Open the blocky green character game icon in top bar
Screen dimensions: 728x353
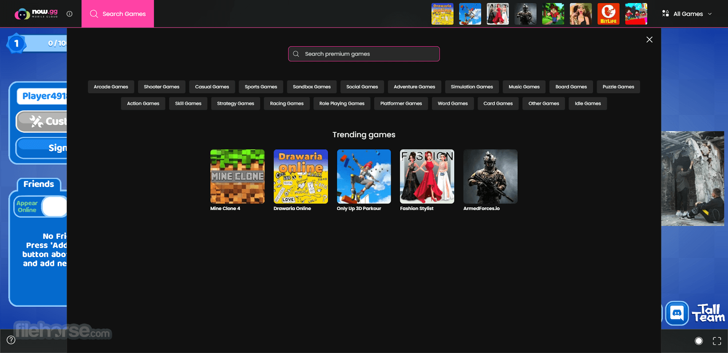tap(553, 14)
